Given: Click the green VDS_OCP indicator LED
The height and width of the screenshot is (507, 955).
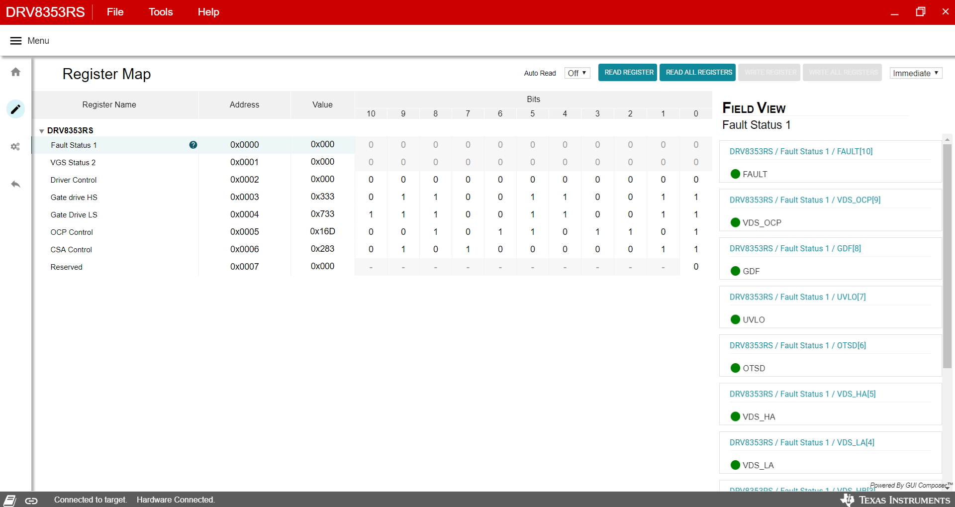Looking at the screenshot, I should [735, 222].
